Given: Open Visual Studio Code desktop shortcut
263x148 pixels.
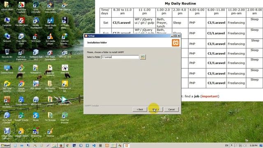Looking at the screenshot, I should pyautogui.click(x=50, y=23).
